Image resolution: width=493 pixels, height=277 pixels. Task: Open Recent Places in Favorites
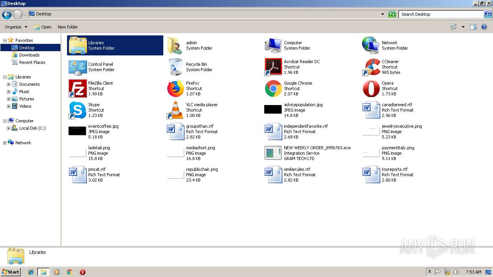tap(32, 62)
